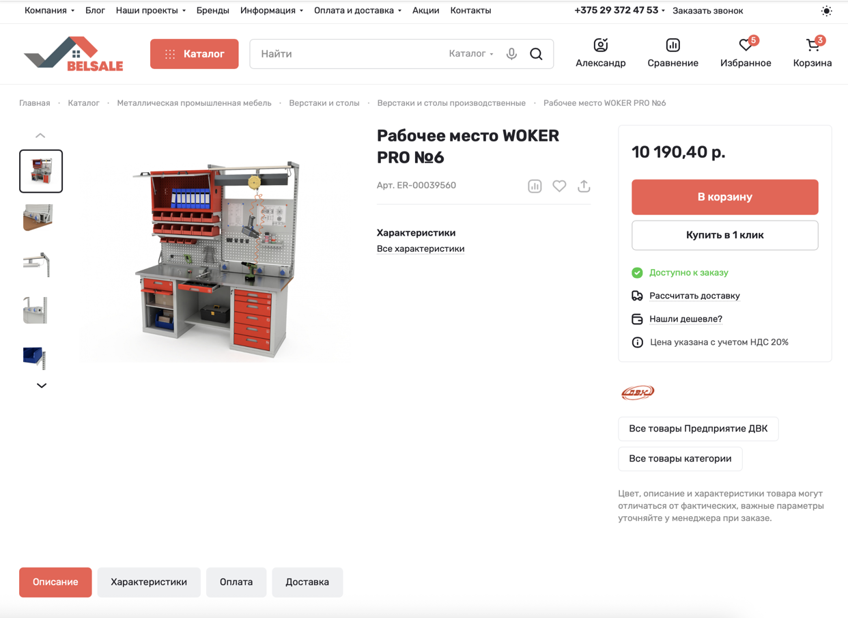Open the Сравнение comparison icon in header
The width and height of the screenshot is (848, 618).
[x=673, y=45]
